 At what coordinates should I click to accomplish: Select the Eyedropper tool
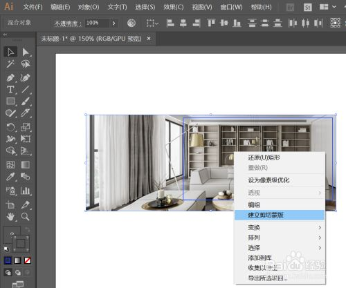(10, 177)
